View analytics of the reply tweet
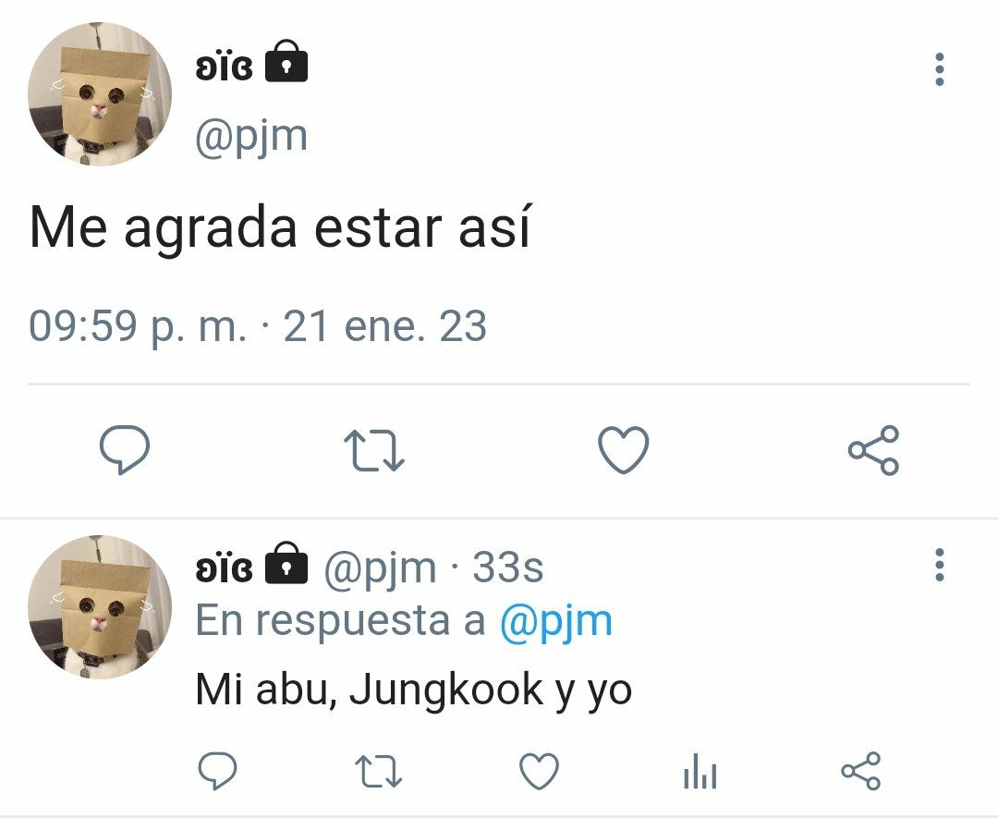 coord(700,771)
